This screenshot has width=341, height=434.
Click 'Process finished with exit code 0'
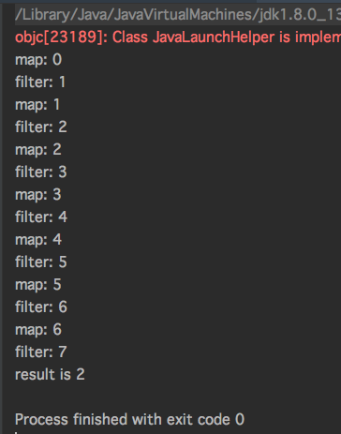[129, 419]
